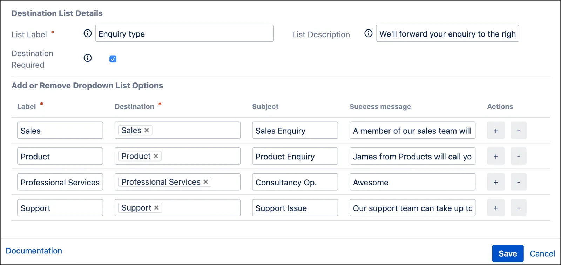Screen dimensions: 561x265
Task: Edit the 'Support Issue' subject field
Action: 295,208
